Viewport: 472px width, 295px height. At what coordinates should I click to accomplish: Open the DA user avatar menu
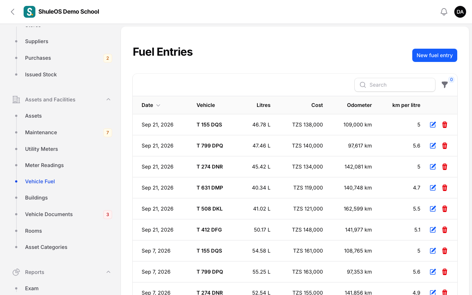460,12
